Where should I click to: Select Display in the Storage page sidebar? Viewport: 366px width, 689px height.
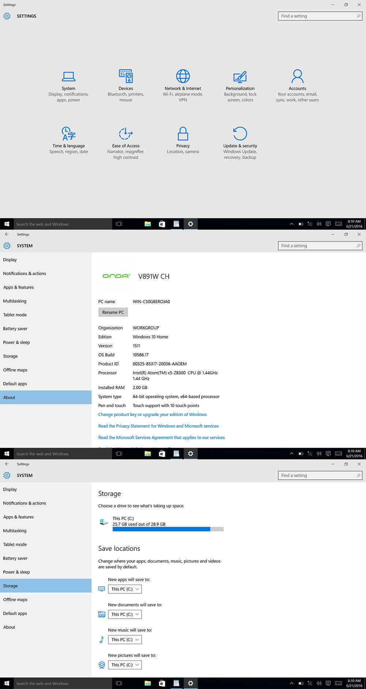(x=46, y=489)
